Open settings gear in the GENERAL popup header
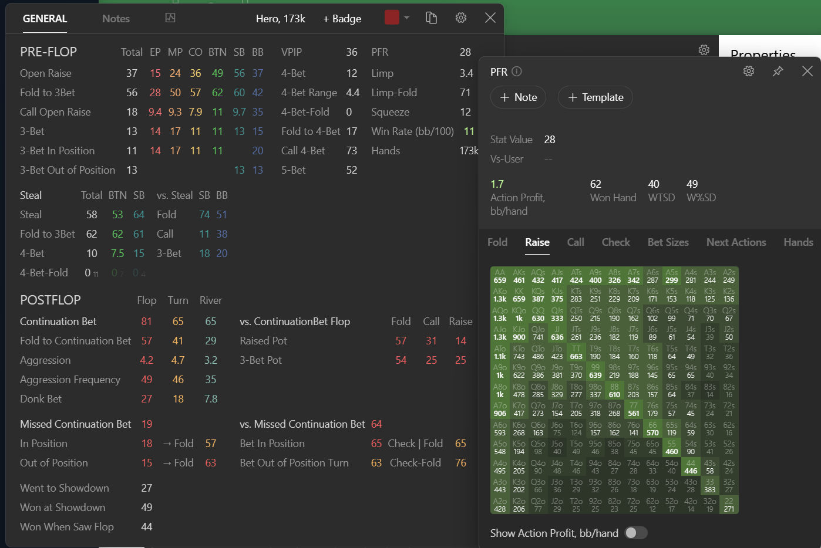The width and height of the screenshot is (821, 548). click(461, 18)
